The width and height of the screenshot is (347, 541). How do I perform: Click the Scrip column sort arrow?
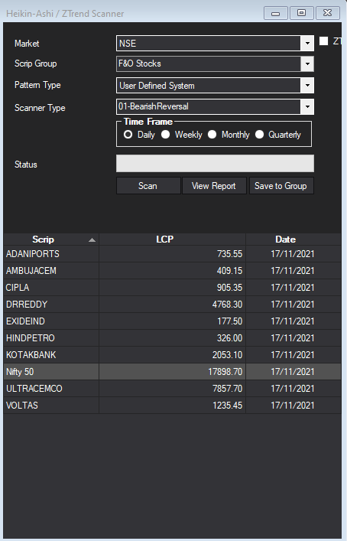(92, 240)
